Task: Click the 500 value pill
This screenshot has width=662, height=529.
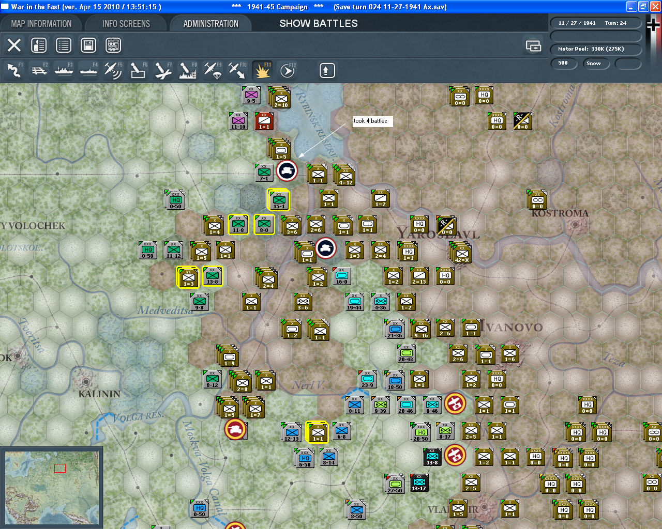Action: pos(563,63)
